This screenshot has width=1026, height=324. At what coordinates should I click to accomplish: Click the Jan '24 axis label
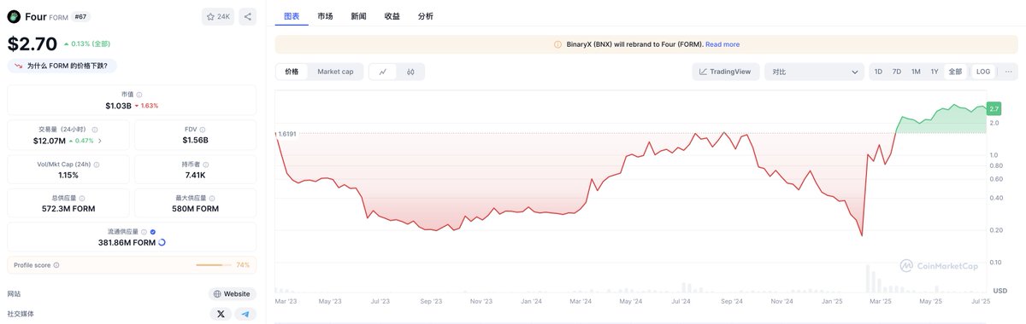[531, 302]
